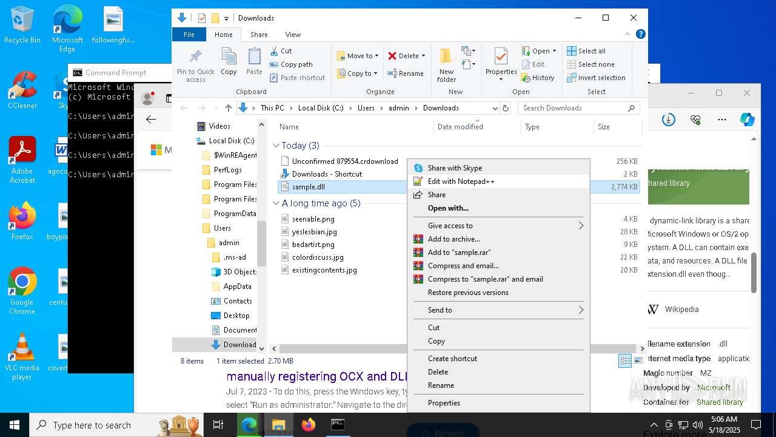Image resolution: width=776 pixels, height=437 pixels.
Task: Create a New folder from the ribbon
Action: 446,64
